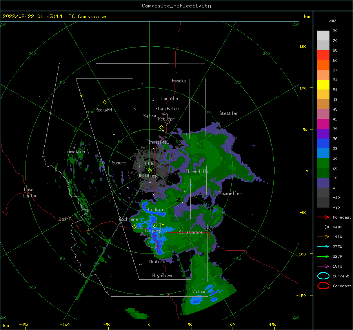Image resolution: width=353 pixels, height=330 pixels.
Task: Click the Composite_Reflectivity title
Action: point(176,6)
